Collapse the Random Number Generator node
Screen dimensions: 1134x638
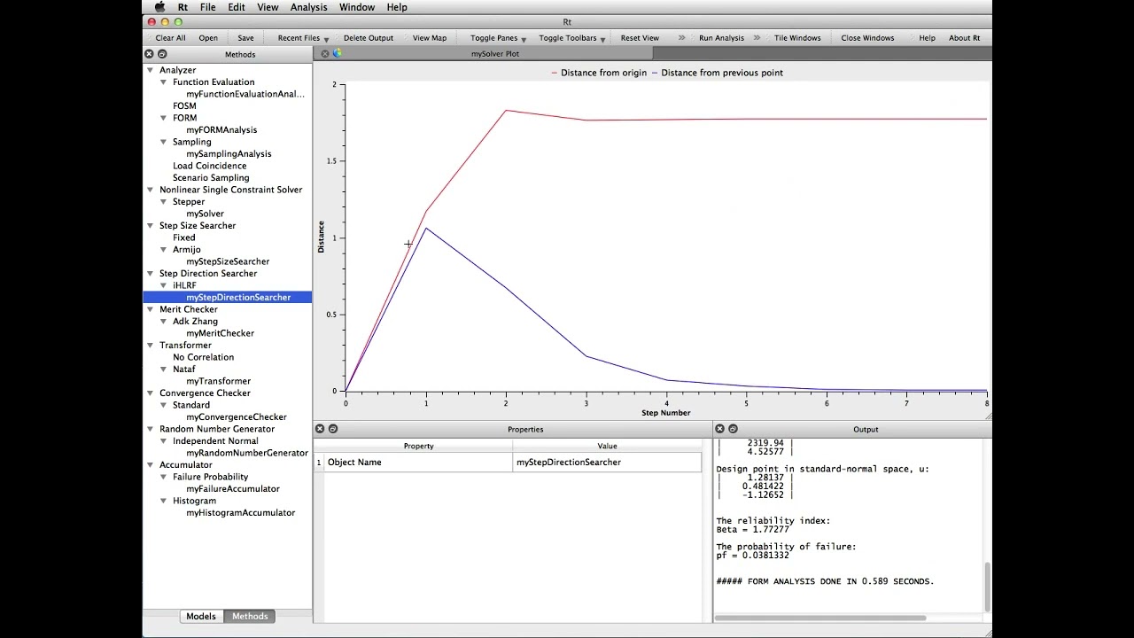pos(151,429)
